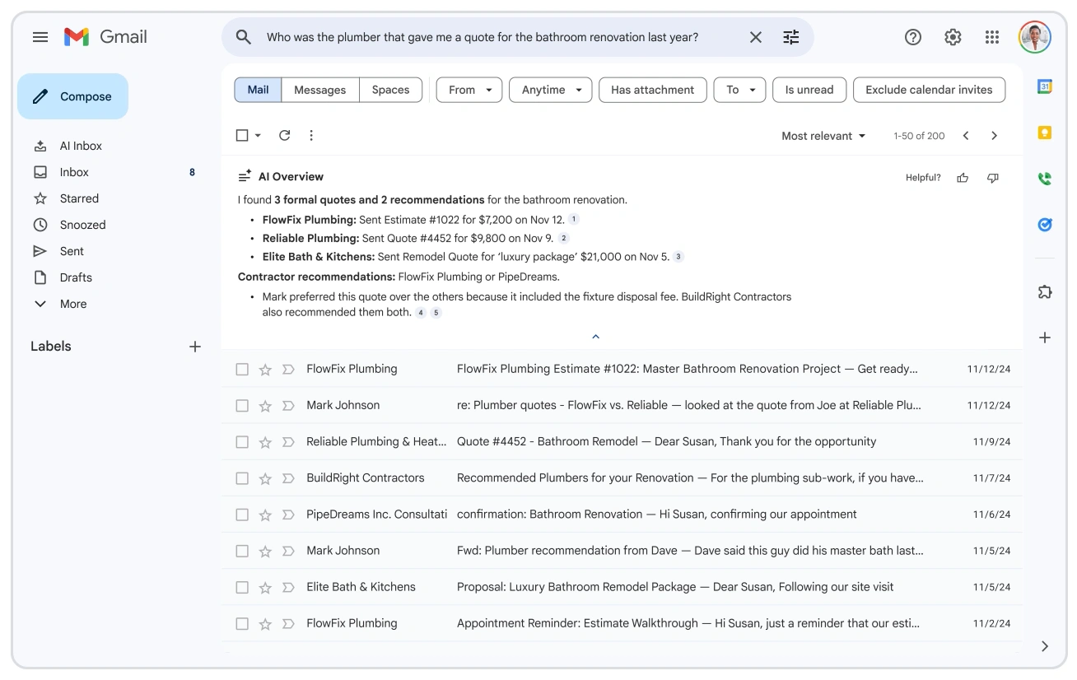1077x680 pixels.
Task: Click the refresh icon
Action: pos(285,135)
